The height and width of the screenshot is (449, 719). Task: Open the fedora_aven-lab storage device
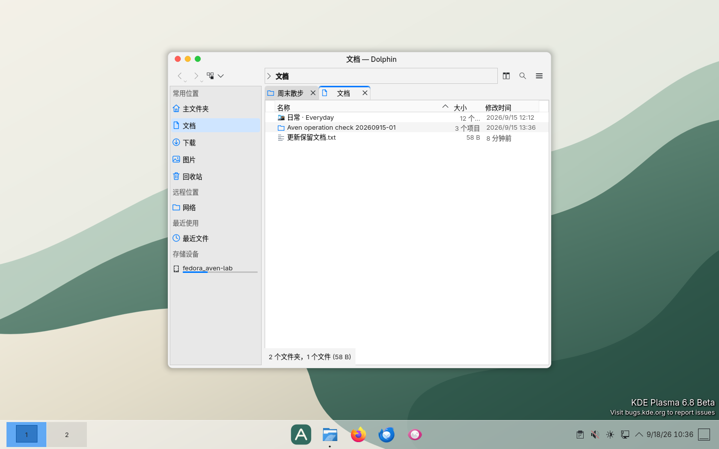(215, 269)
